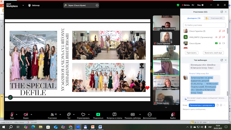
Task: Click the PowerPoint zoom in plus button
Action: pyautogui.click(x=226, y=122)
